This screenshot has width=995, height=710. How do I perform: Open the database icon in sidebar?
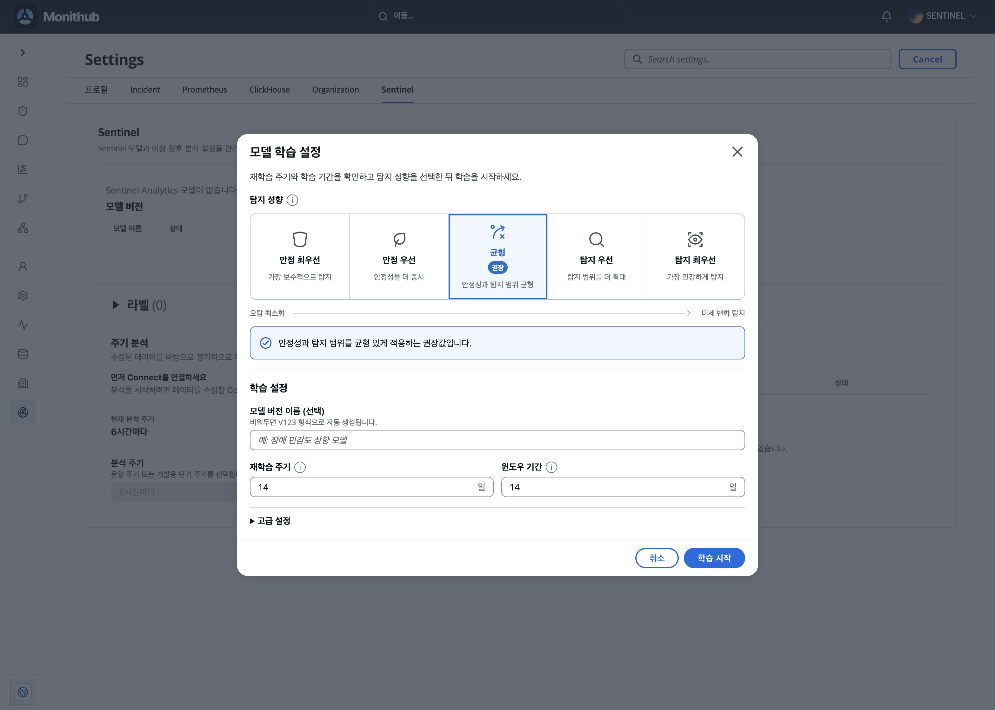point(23,354)
